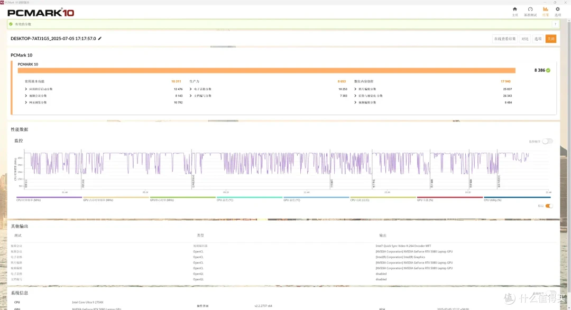Click the 测试 column header
571x310 pixels.
pyautogui.click(x=18, y=236)
